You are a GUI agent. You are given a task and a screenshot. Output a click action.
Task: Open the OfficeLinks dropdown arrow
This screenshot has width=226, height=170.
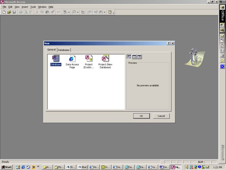pyautogui.click(x=69, y=12)
